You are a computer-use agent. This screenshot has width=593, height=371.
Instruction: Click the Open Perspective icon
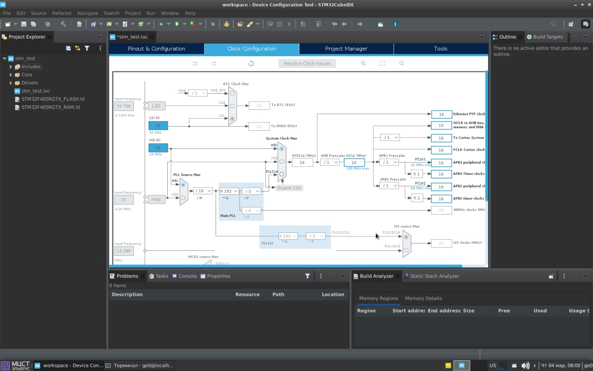point(571,24)
